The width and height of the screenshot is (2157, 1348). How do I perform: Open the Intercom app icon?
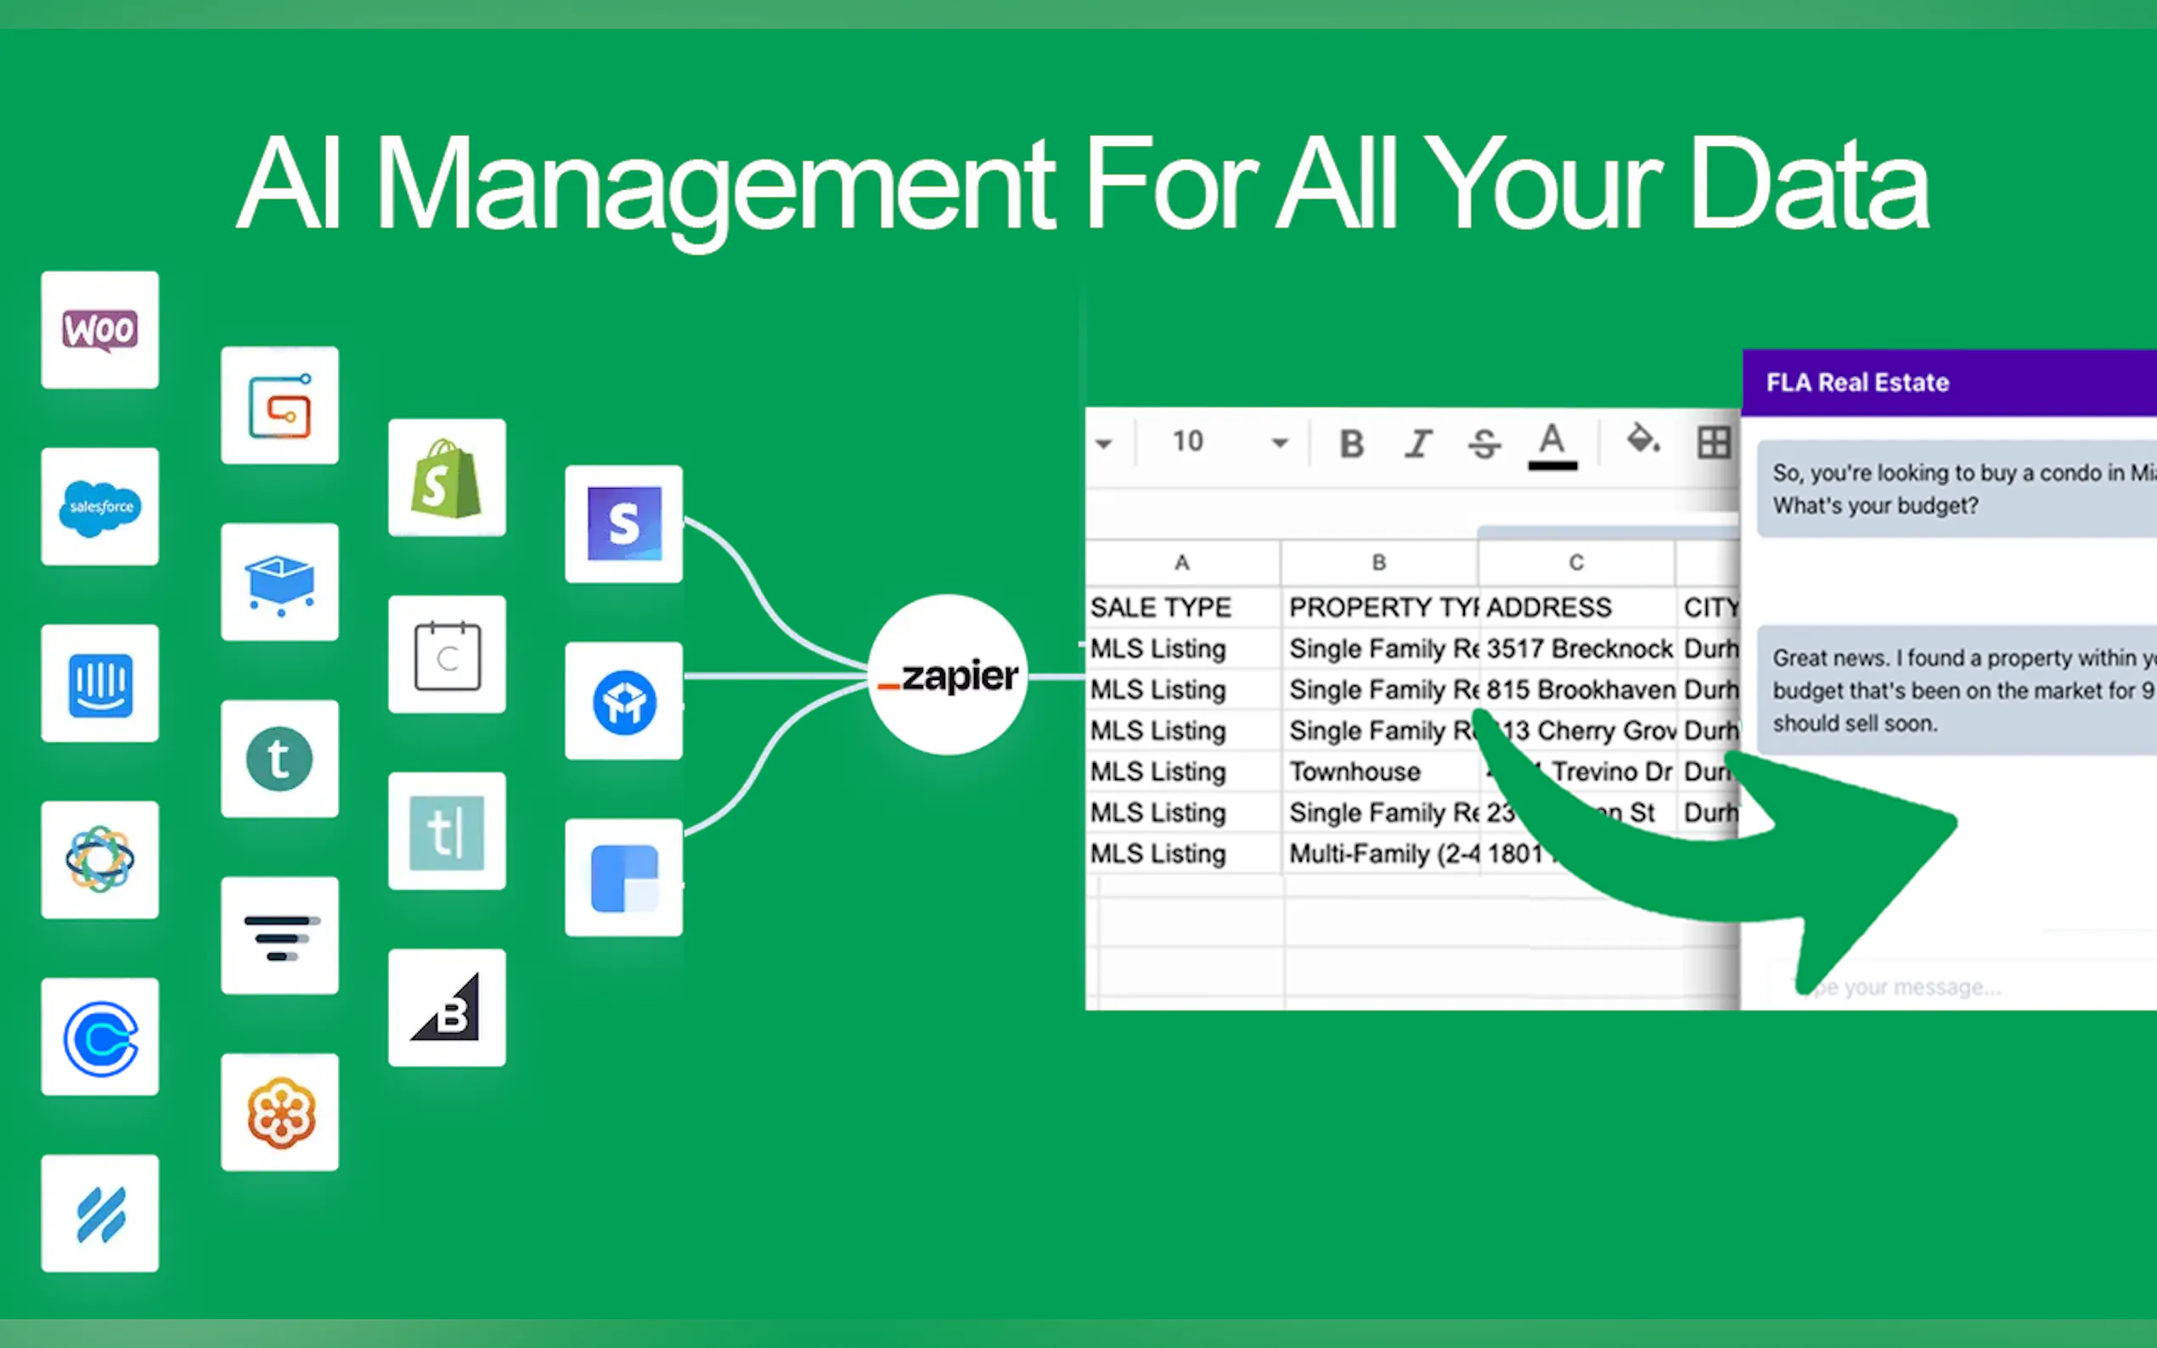tap(100, 684)
